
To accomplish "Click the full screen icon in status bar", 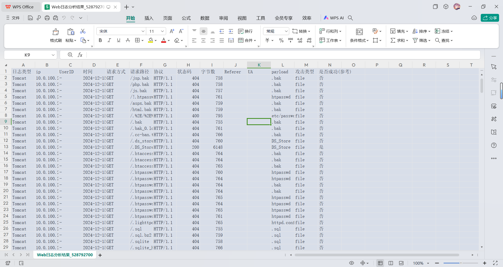I will [495, 263].
